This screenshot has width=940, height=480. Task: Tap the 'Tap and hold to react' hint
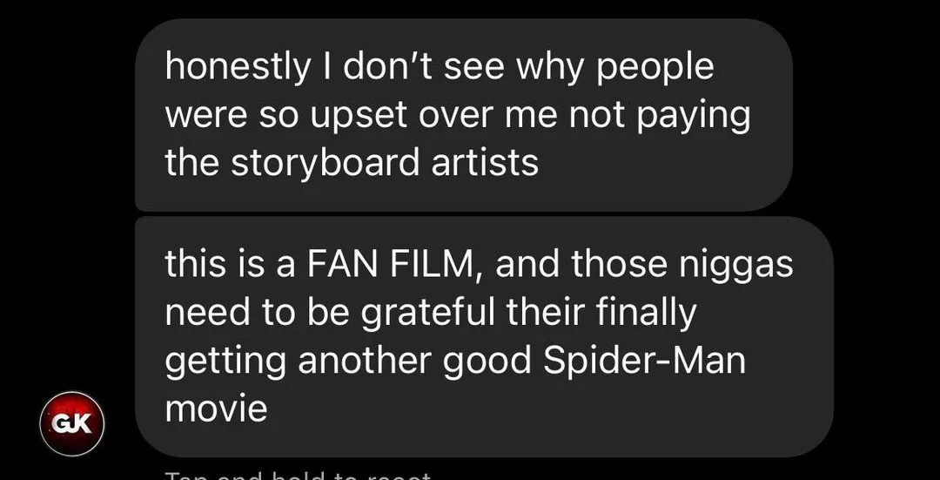click(x=298, y=477)
